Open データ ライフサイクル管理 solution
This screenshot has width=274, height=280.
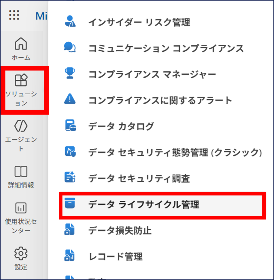click(162, 206)
